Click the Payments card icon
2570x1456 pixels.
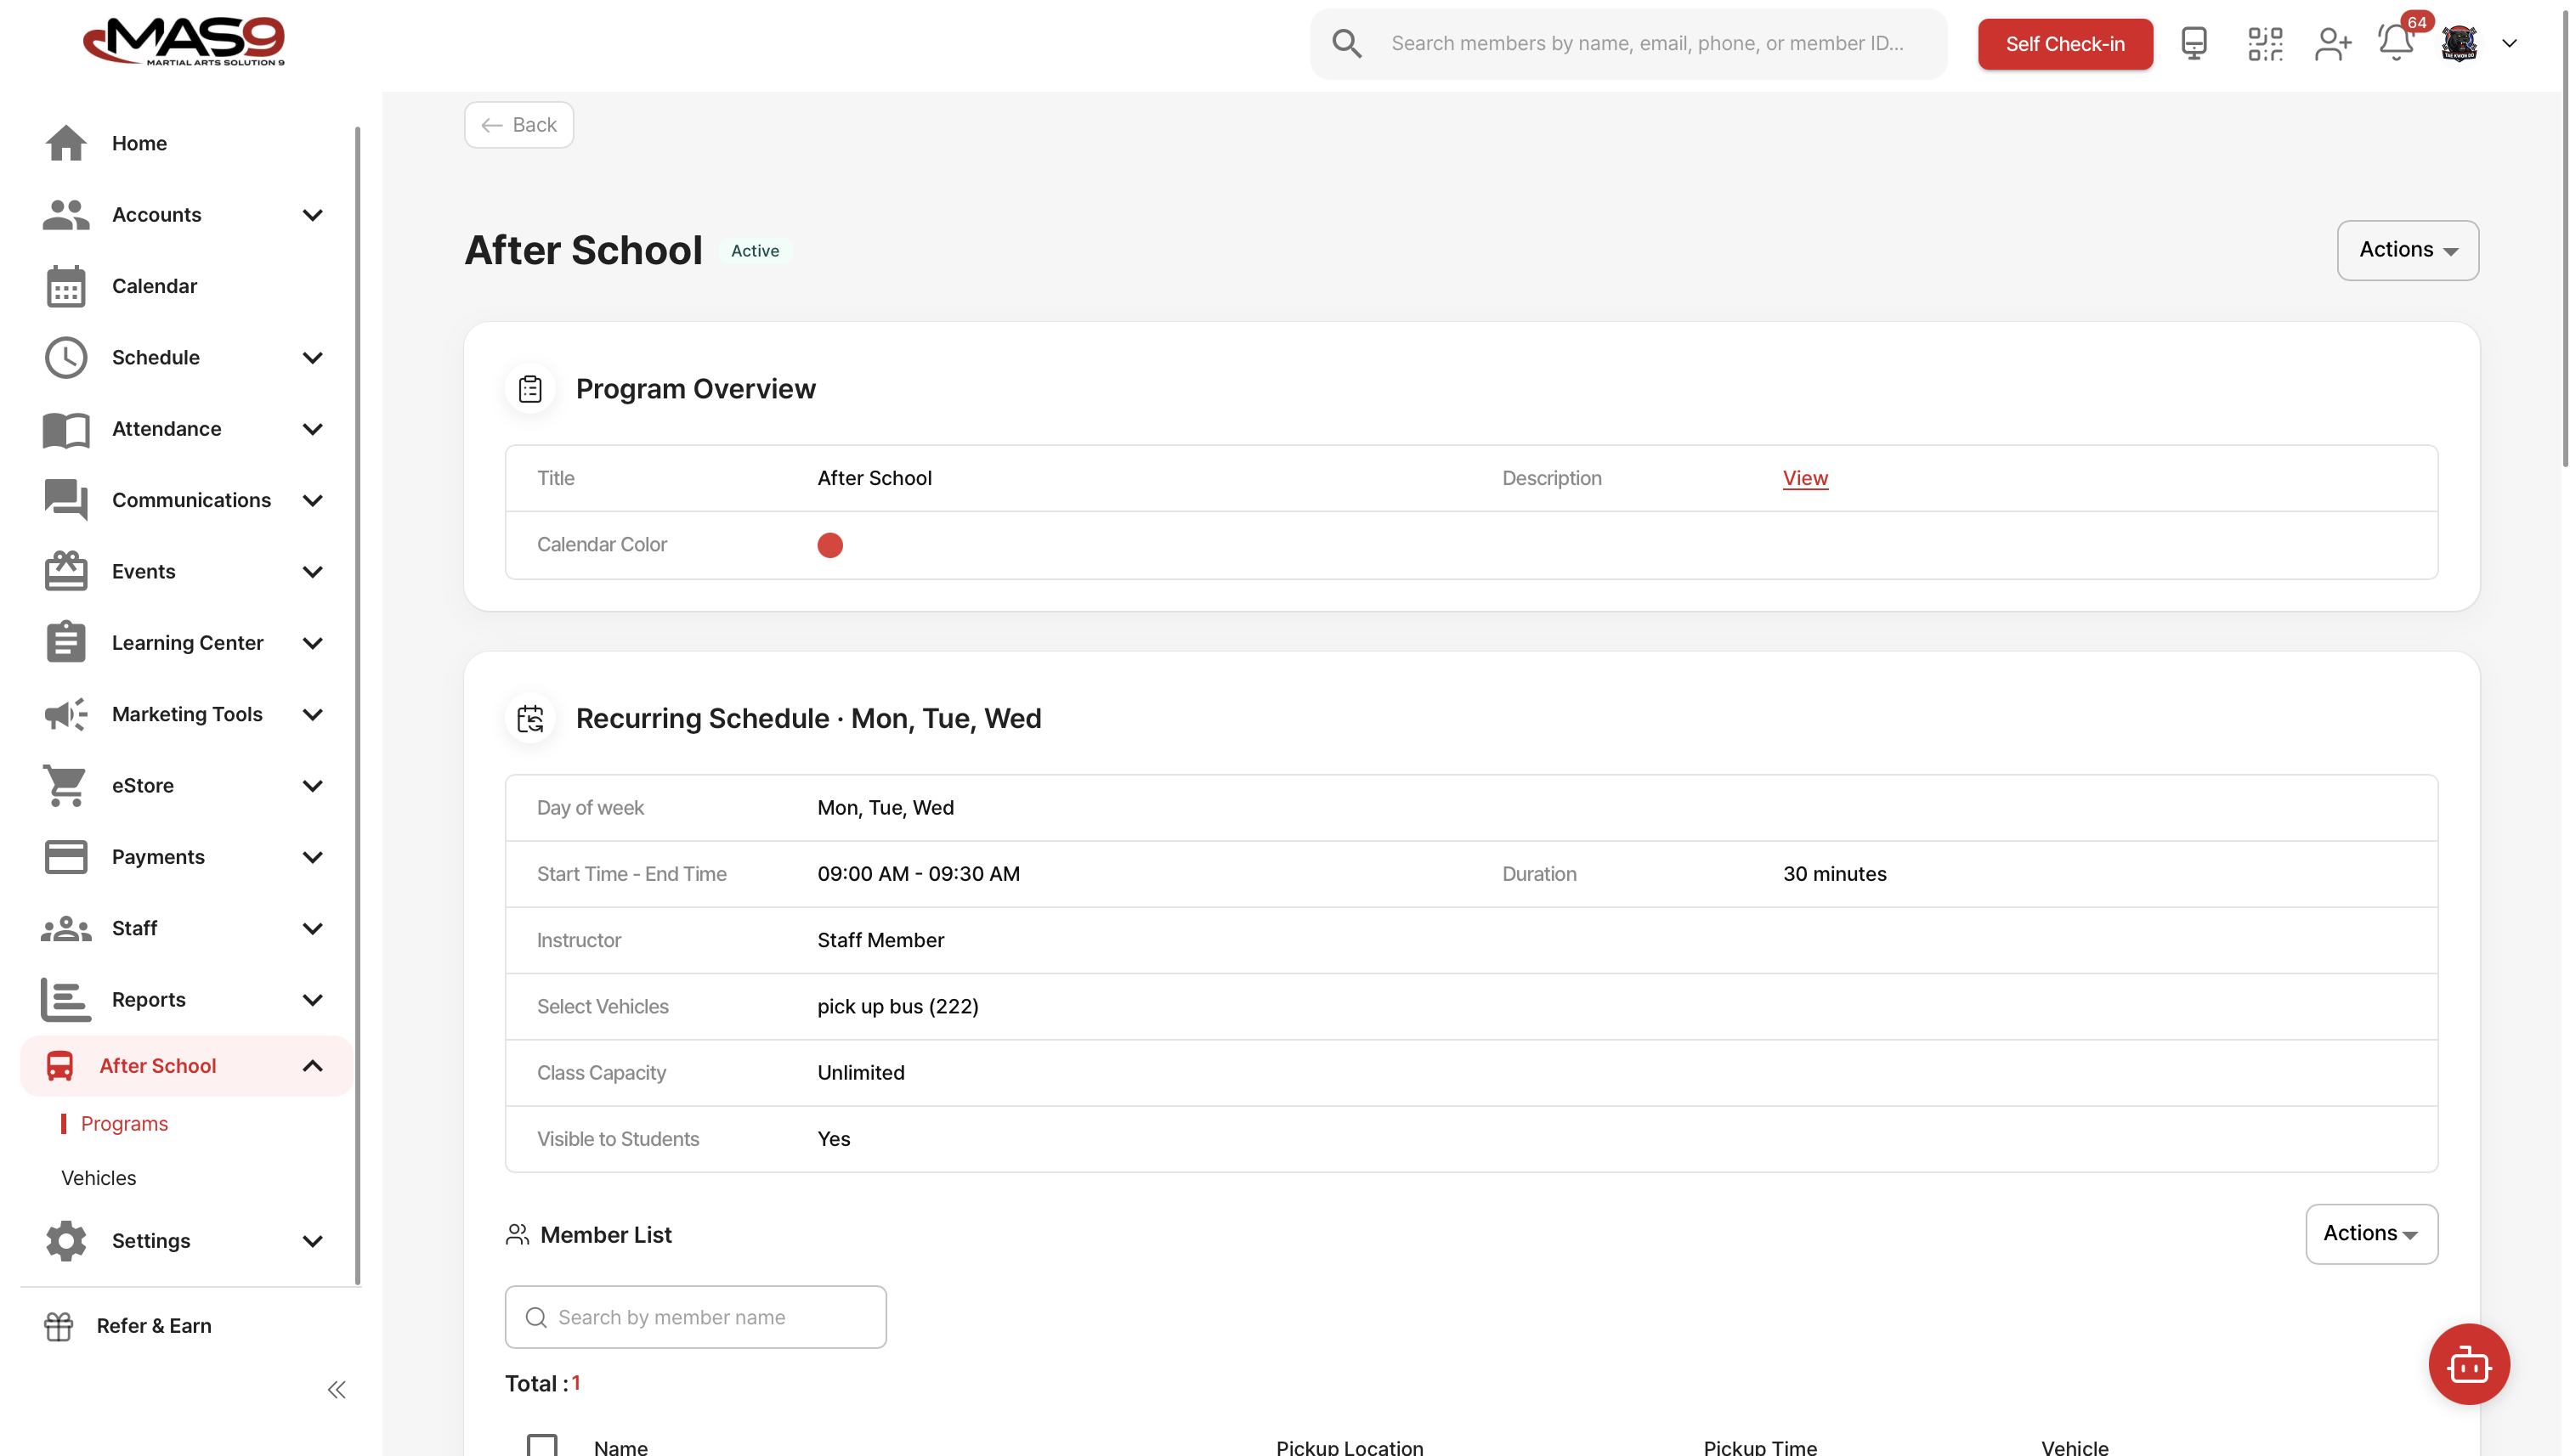pos(66,857)
